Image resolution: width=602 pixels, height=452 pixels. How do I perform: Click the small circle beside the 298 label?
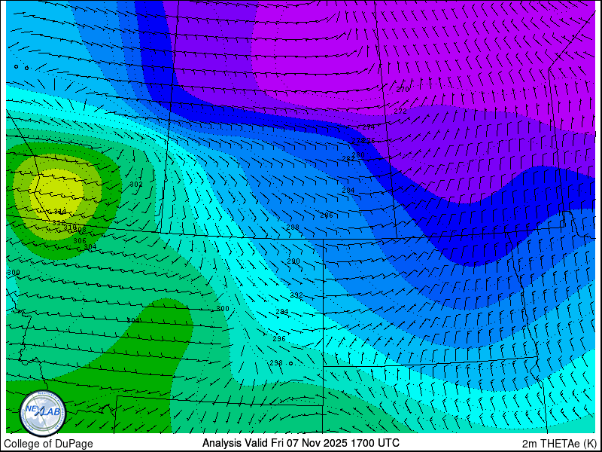[290, 363]
